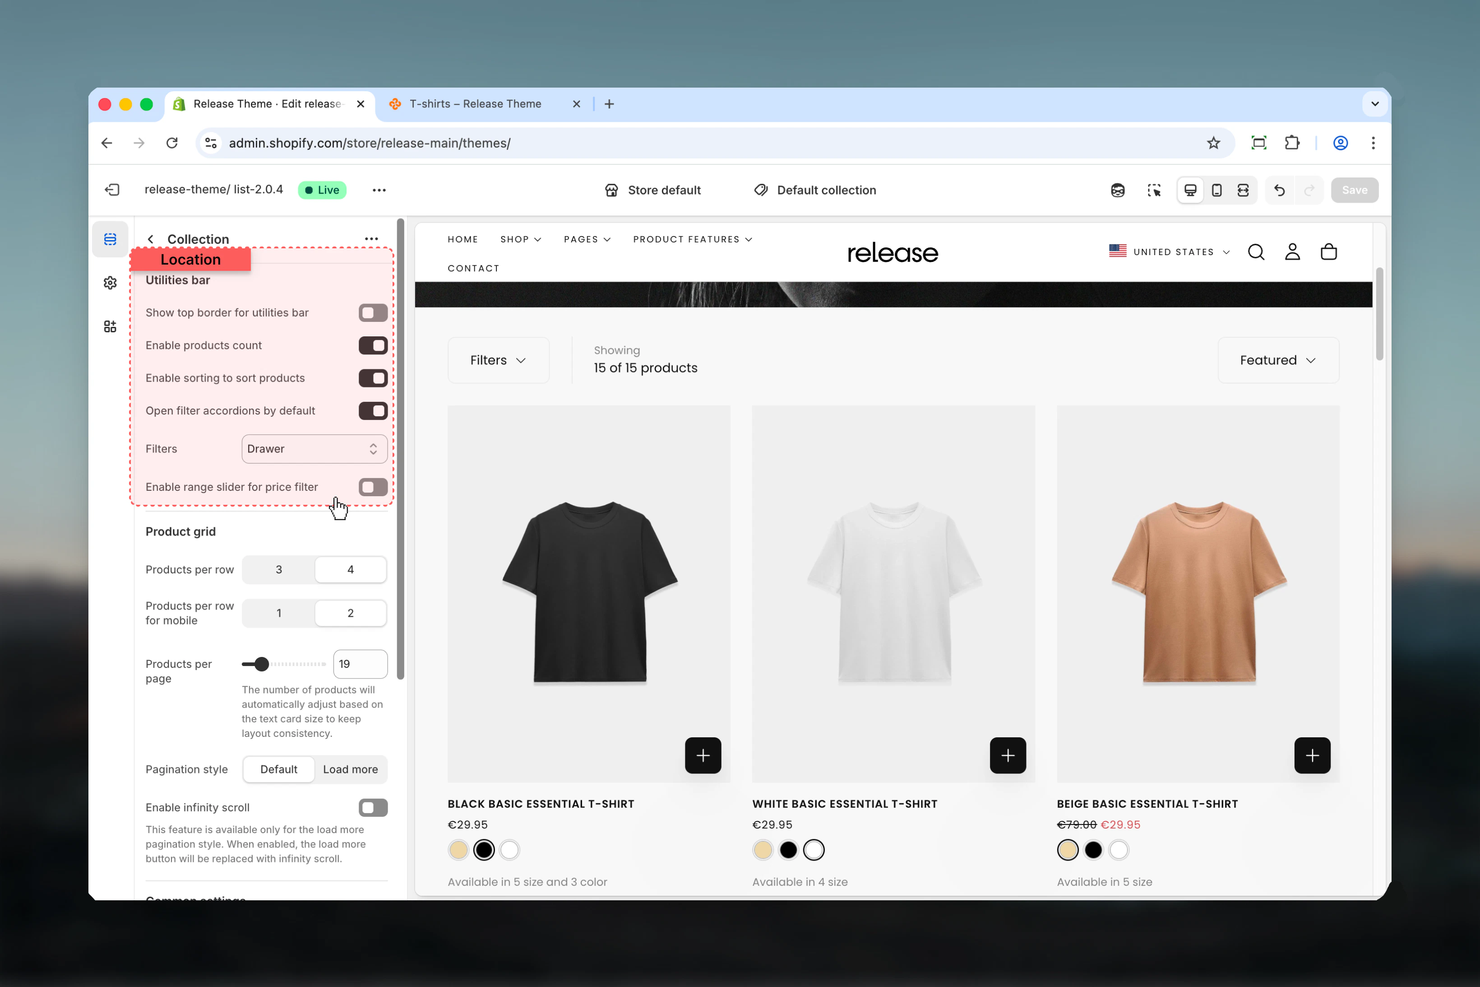The width and height of the screenshot is (1480, 987).
Task: Switch to fullscreen preview
Action: 1243,190
